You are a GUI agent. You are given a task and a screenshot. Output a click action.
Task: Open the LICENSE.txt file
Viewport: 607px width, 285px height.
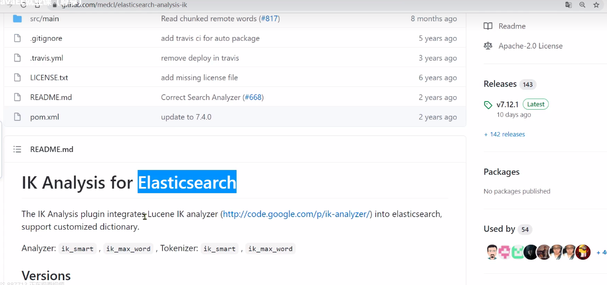49,78
